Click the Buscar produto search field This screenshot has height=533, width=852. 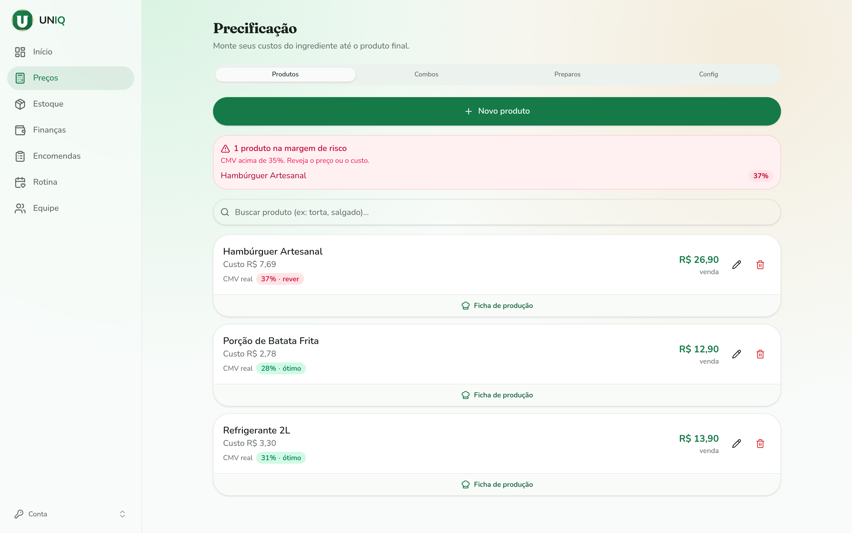pos(497,212)
